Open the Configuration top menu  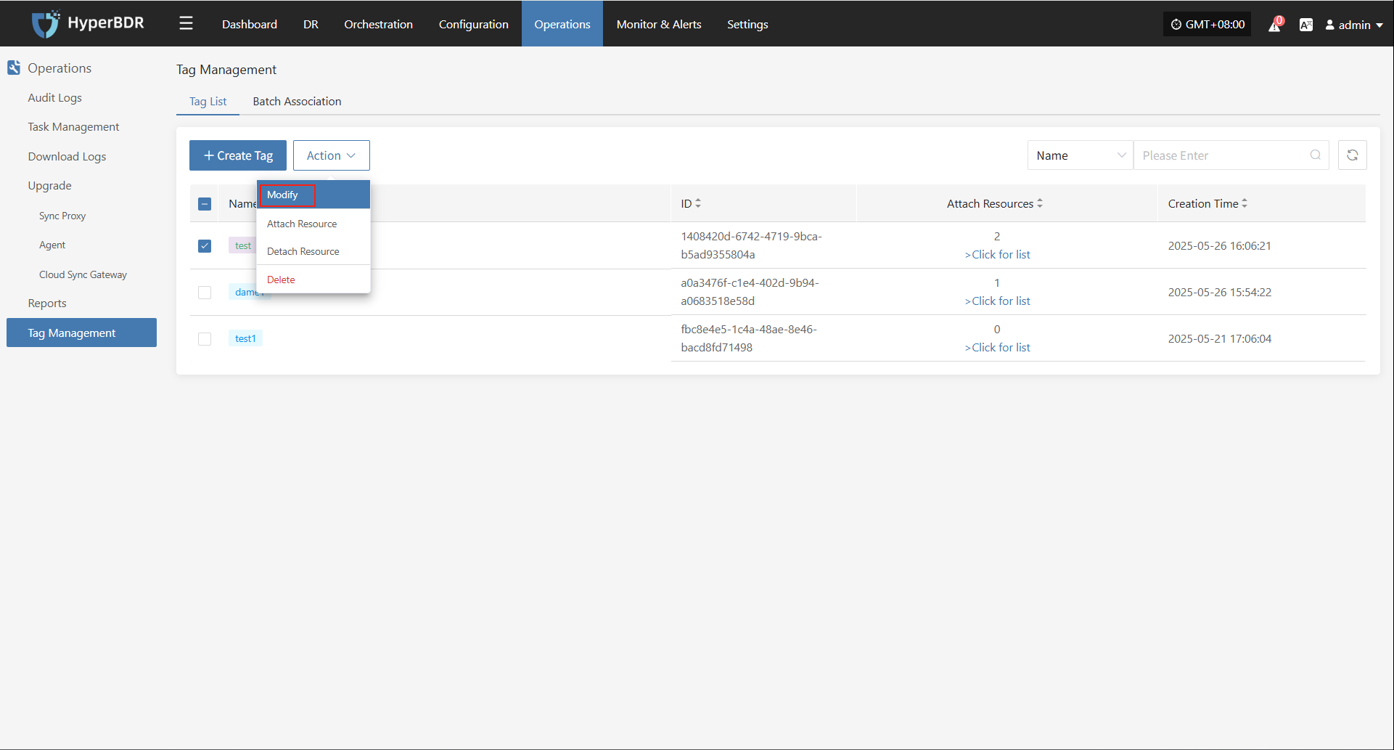click(x=473, y=24)
